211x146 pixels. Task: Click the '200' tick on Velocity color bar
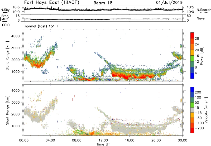click(198, 92)
